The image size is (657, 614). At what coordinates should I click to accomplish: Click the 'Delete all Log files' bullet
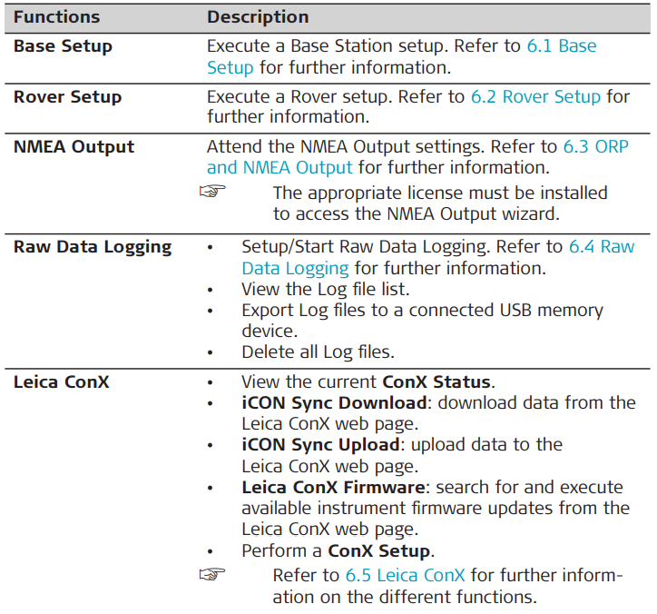point(318,352)
